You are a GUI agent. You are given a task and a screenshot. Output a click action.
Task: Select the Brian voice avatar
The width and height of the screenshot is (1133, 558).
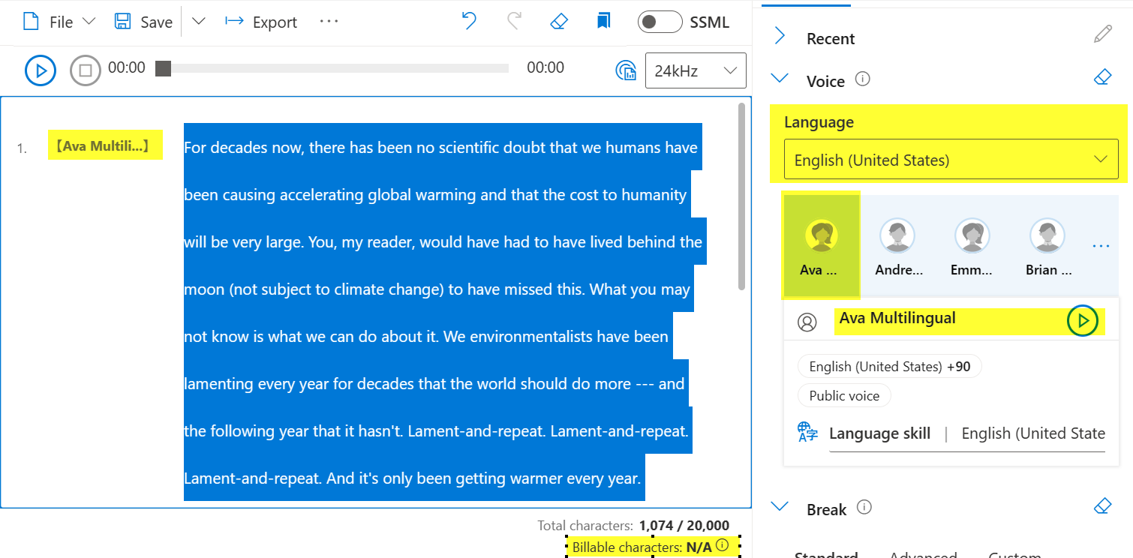pos(1047,244)
